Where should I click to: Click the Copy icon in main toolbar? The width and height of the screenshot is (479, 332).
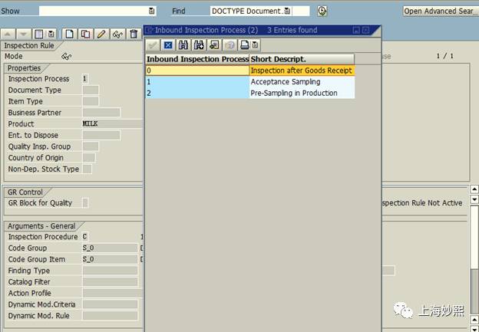click(x=84, y=34)
